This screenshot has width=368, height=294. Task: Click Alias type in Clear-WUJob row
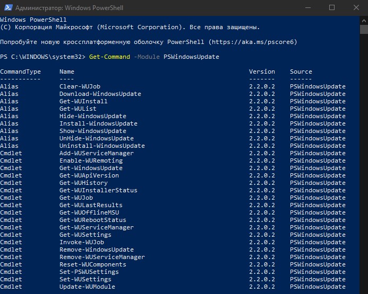9,86
